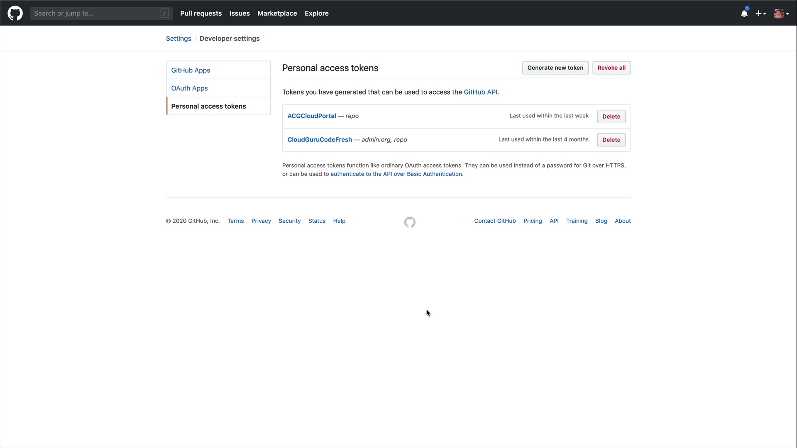Open the Explore navigation item
This screenshot has width=797, height=448.
(x=316, y=13)
